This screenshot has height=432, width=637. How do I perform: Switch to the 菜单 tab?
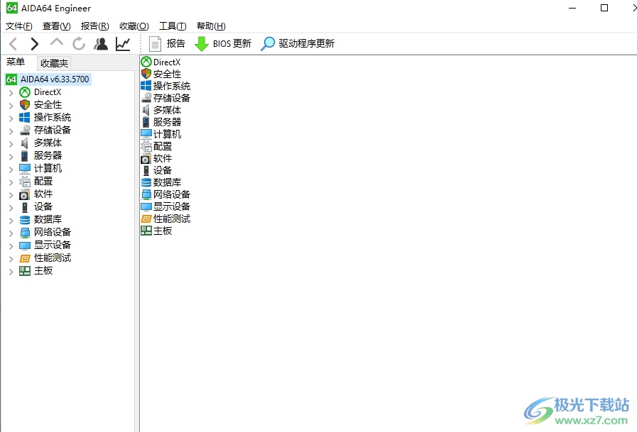16,62
